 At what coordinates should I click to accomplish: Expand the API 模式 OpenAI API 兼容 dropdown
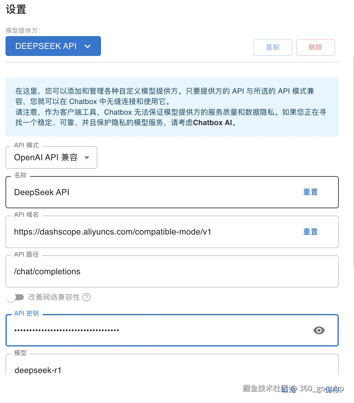coord(51,157)
